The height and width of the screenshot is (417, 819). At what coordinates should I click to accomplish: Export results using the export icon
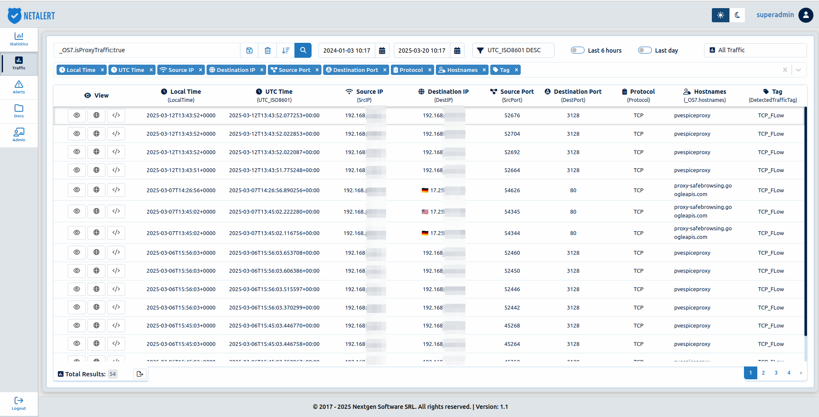pos(140,374)
